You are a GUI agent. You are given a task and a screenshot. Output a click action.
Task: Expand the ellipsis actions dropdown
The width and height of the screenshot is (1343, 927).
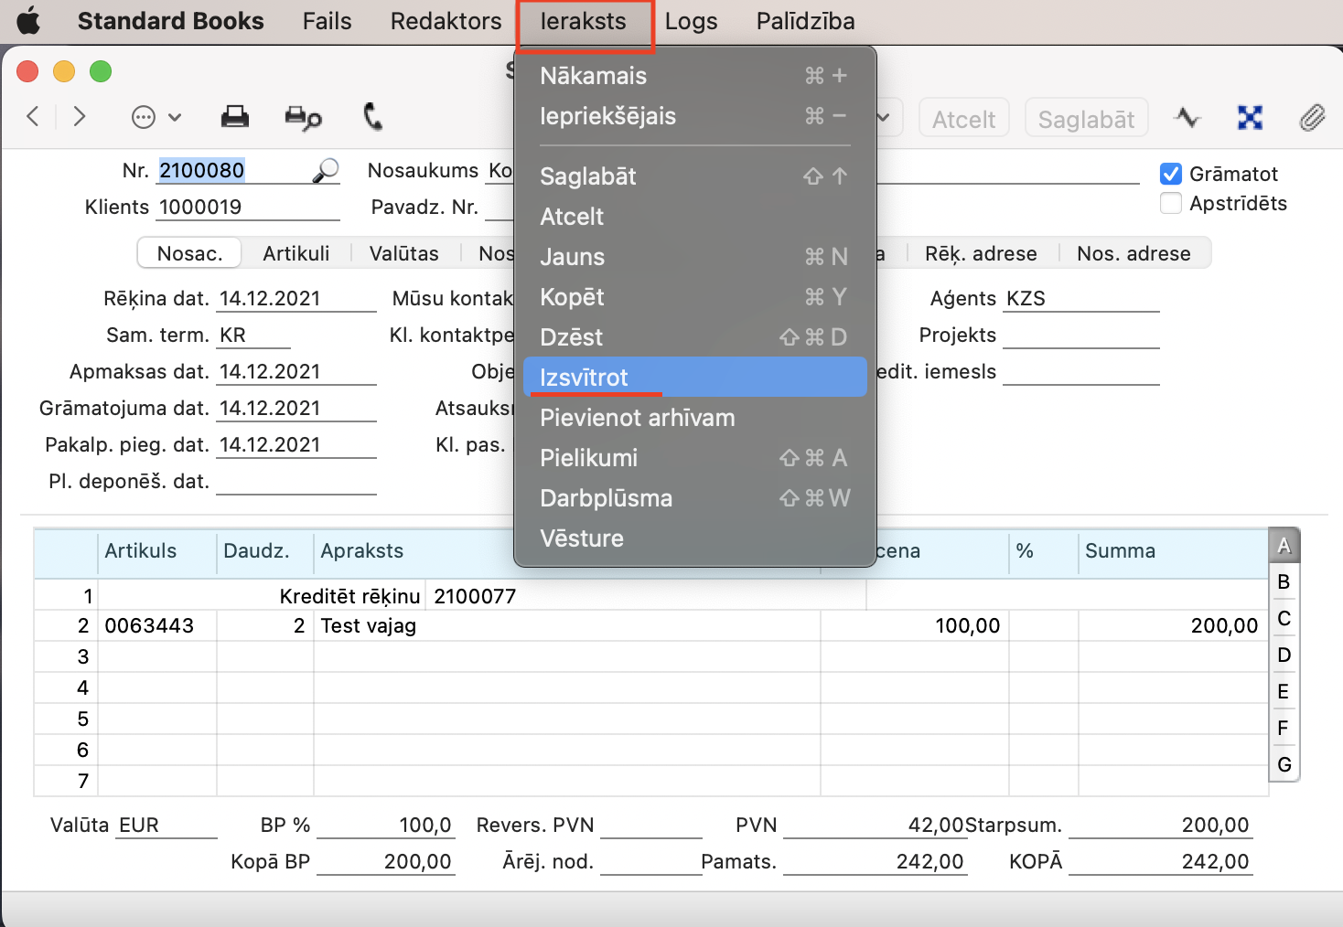(x=156, y=117)
